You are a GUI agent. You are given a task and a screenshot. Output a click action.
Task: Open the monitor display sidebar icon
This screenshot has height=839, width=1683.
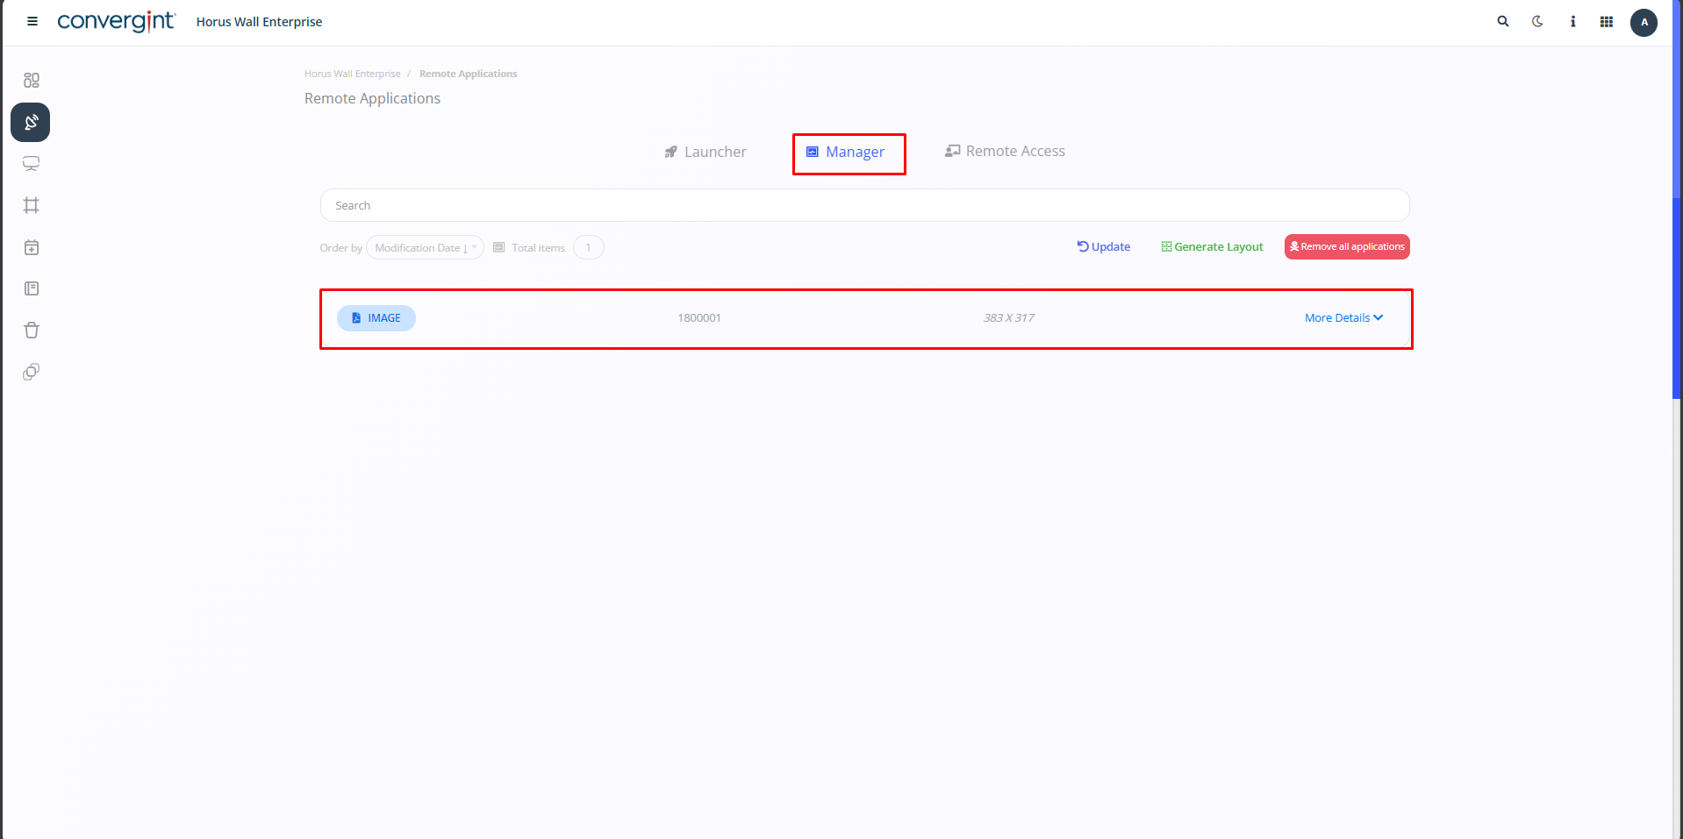pyautogui.click(x=32, y=164)
